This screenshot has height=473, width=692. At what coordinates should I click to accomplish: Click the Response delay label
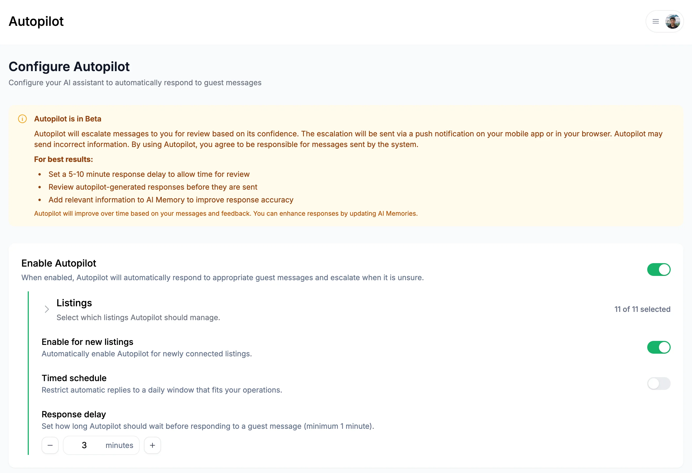pyautogui.click(x=74, y=414)
